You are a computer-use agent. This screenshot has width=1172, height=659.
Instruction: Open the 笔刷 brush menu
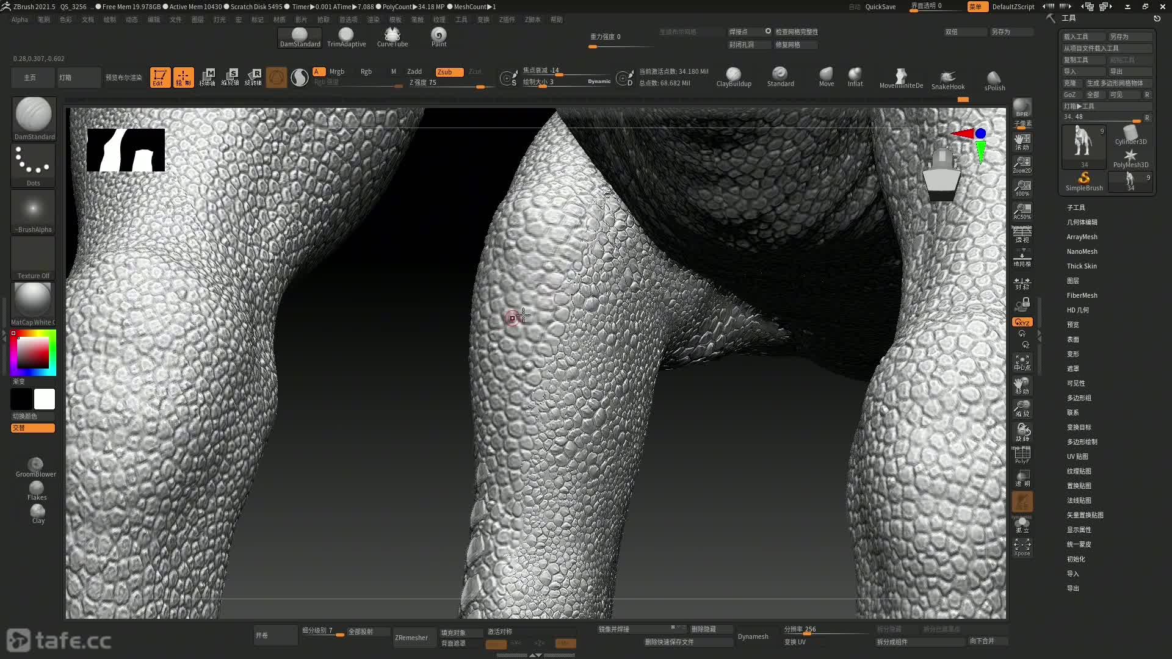(43, 20)
